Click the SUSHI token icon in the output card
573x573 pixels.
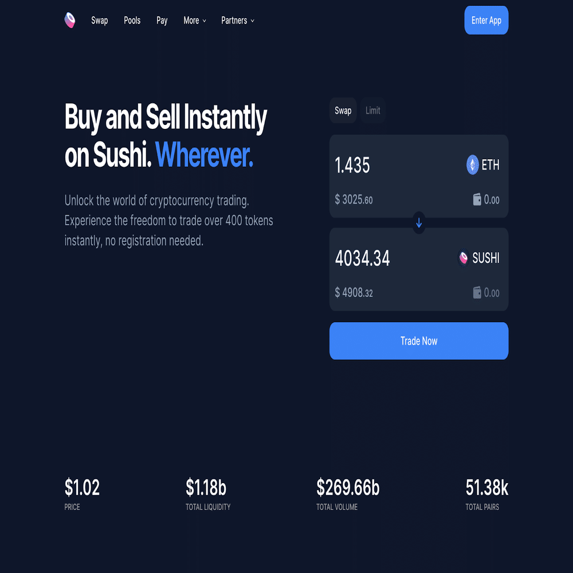coord(463,258)
